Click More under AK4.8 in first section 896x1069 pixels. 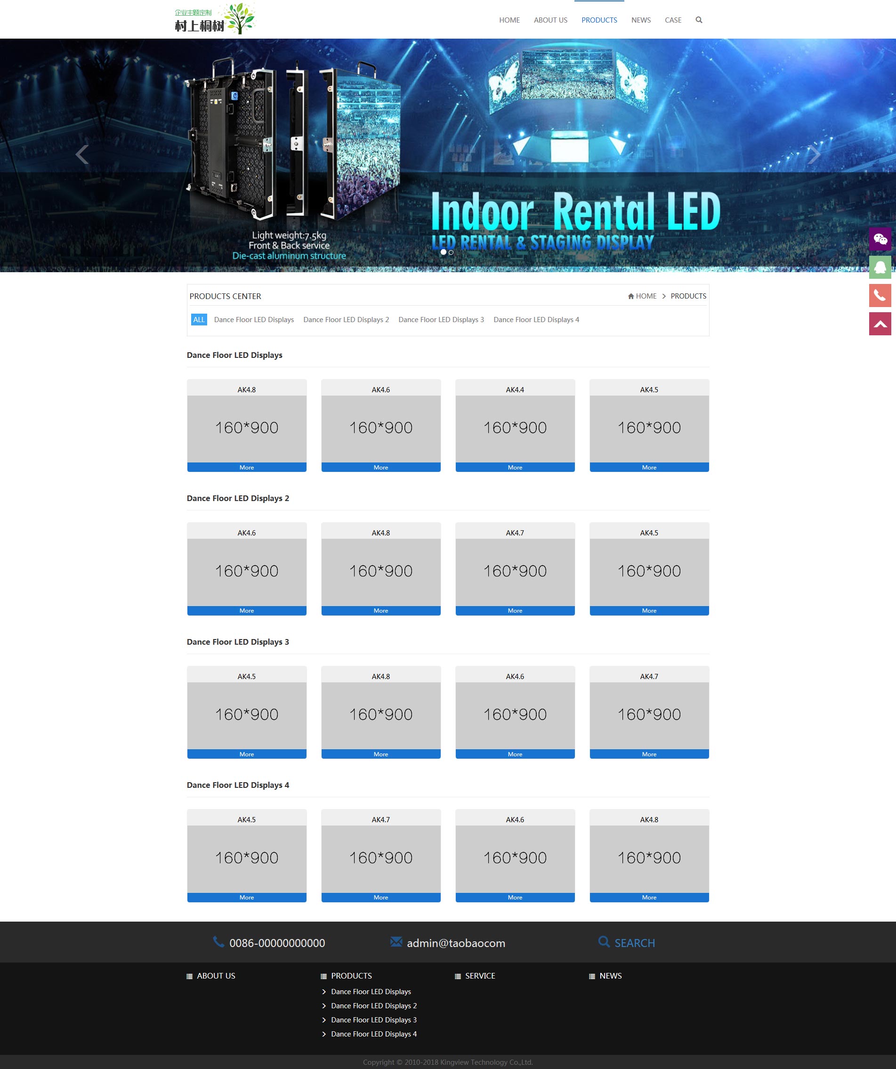(246, 467)
